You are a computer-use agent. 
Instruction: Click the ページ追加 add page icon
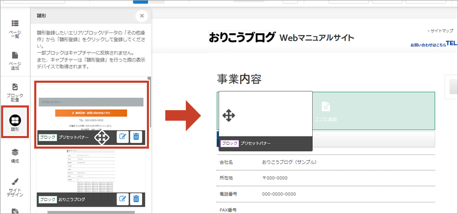tap(15, 60)
